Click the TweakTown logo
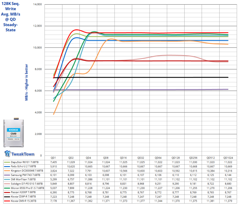Viewport: 239px width, 219px height. (19, 153)
